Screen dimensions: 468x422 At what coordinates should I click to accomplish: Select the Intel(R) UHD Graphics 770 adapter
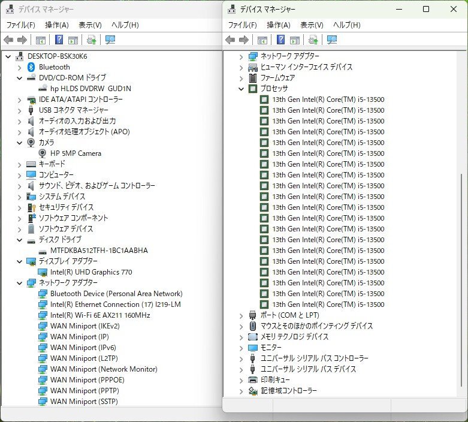pyautogui.click(x=91, y=272)
